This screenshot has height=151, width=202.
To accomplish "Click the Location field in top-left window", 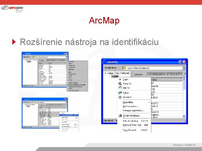I will [x=56, y=60].
